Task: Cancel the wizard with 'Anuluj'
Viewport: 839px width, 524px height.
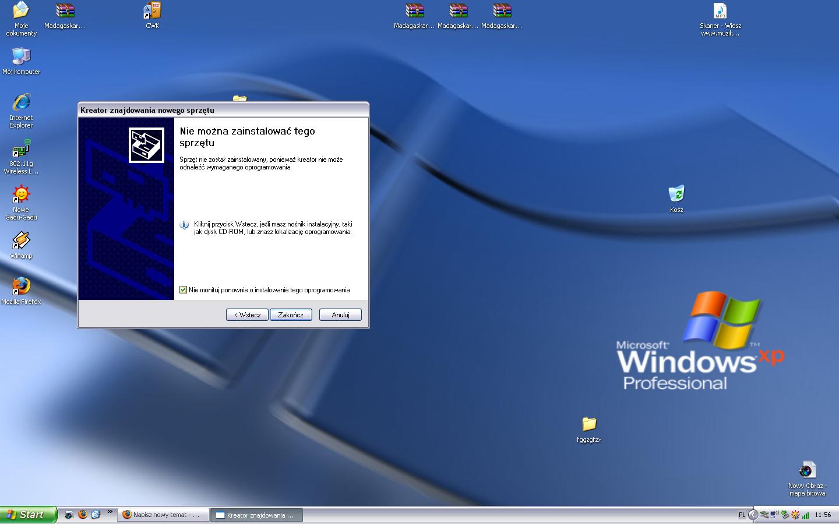Action: (x=340, y=315)
